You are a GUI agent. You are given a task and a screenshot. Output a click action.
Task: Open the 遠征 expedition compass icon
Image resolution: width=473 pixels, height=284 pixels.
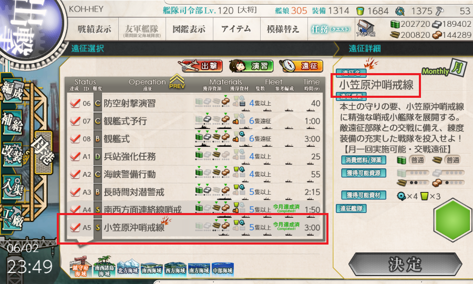(x=301, y=66)
